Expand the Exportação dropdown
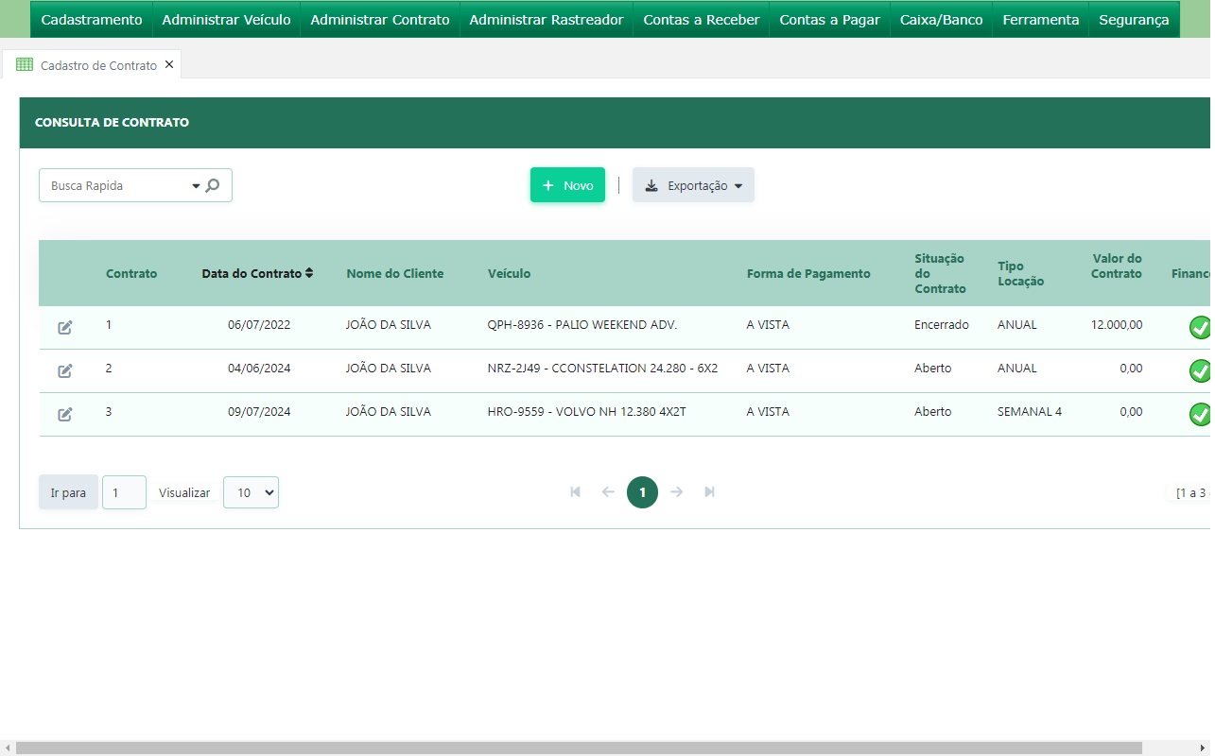 point(693,185)
